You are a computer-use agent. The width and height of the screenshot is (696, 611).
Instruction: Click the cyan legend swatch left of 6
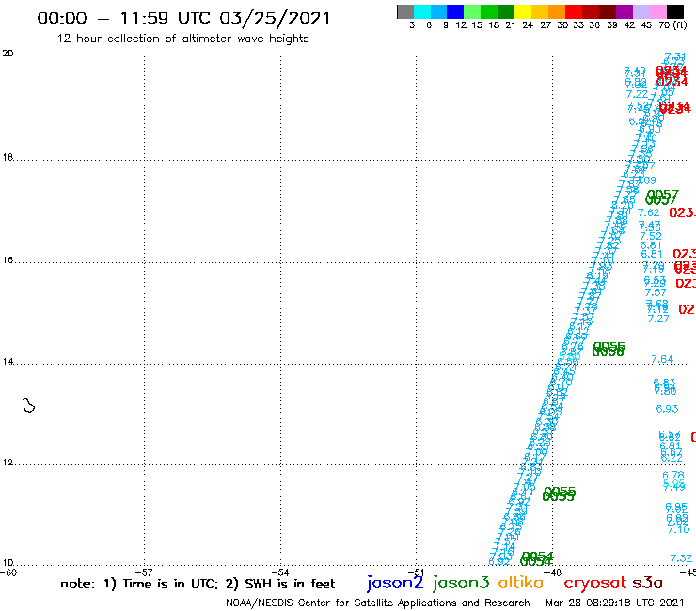pyautogui.click(x=422, y=11)
